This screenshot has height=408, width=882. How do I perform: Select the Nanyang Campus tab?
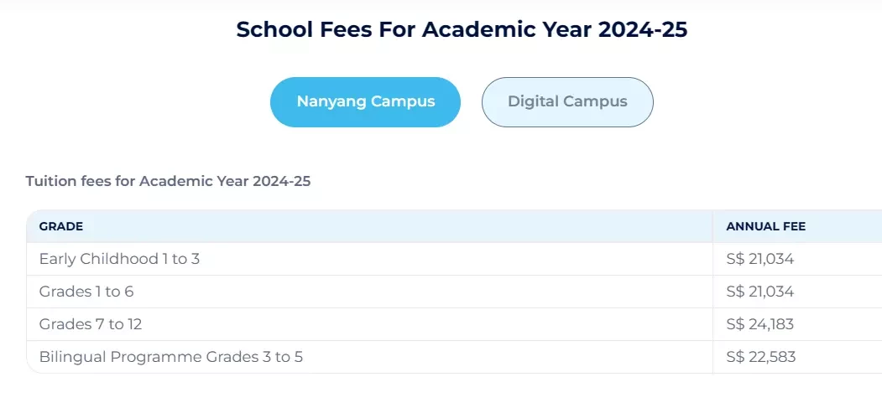coord(365,102)
